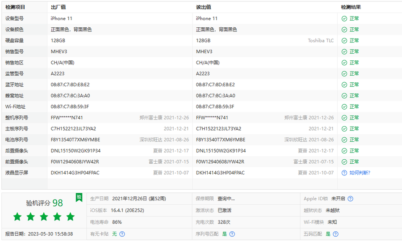Click the green check icon in 设备型号 row
Screen dimensions: 402x242
344,19
